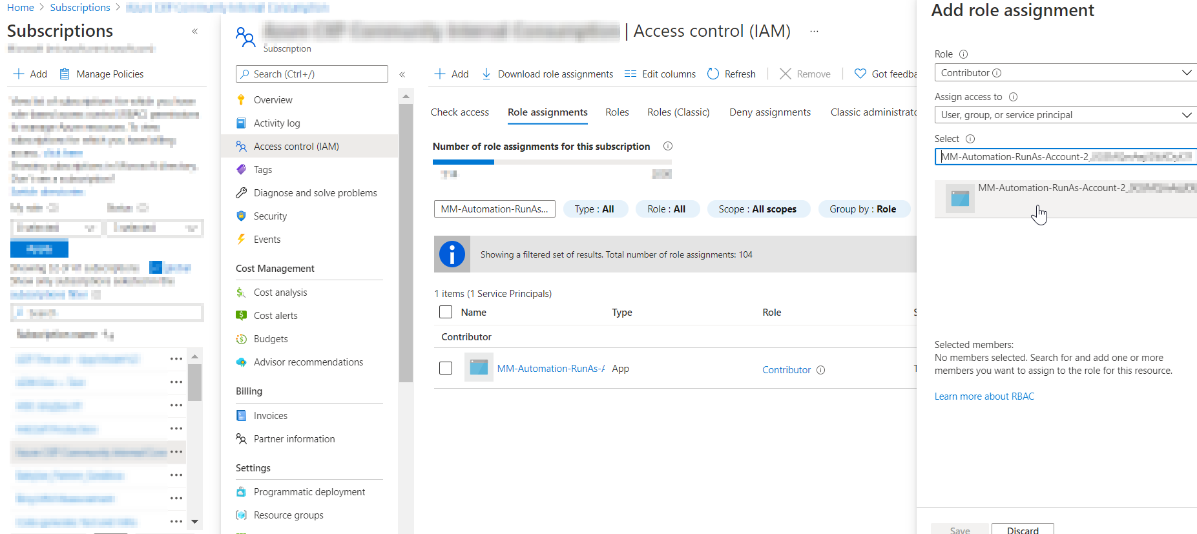Click Download role assignments arrow icon
Viewport: 1197px width, 534px height.
(486, 74)
